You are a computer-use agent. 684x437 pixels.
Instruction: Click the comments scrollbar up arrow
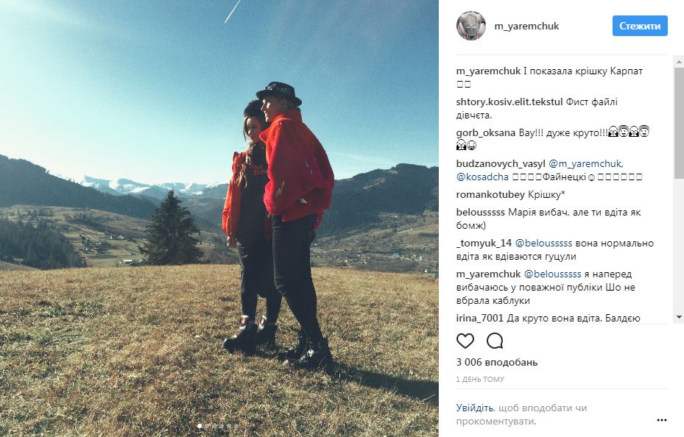pos(679,62)
